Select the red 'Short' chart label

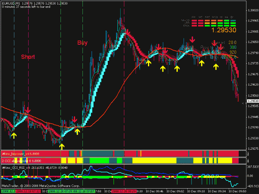[28, 57]
